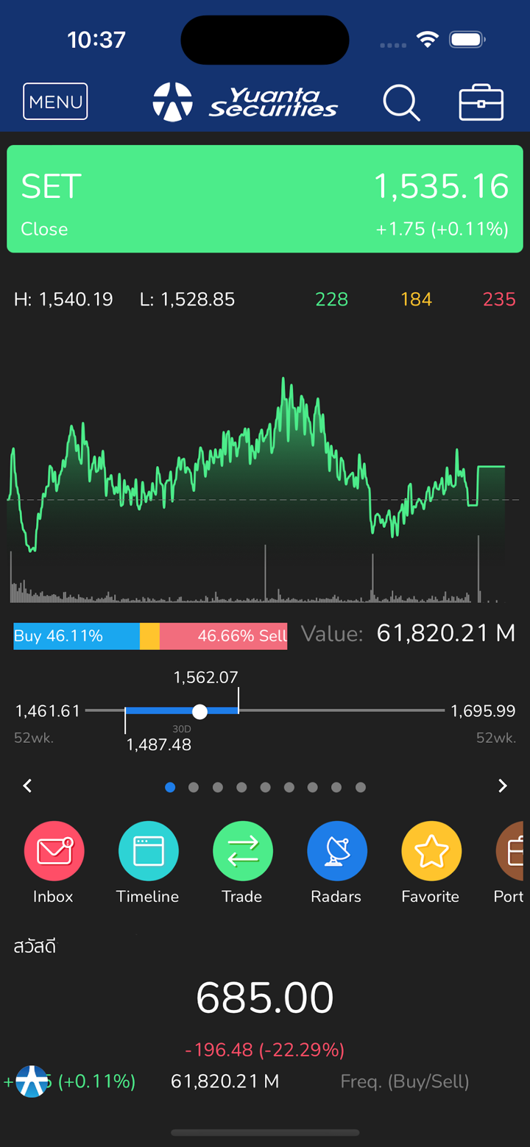Tap the Timeline window icon
Image resolution: width=530 pixels, height=1147 pixels.
click(148, 851)
